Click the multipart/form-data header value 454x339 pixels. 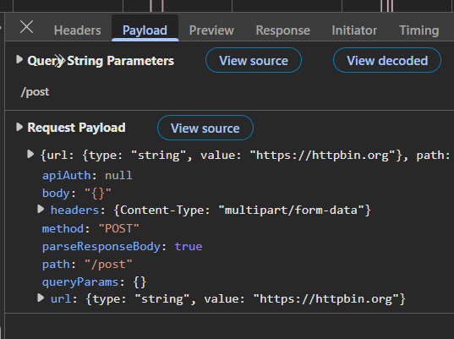click(x=291, y=211)
